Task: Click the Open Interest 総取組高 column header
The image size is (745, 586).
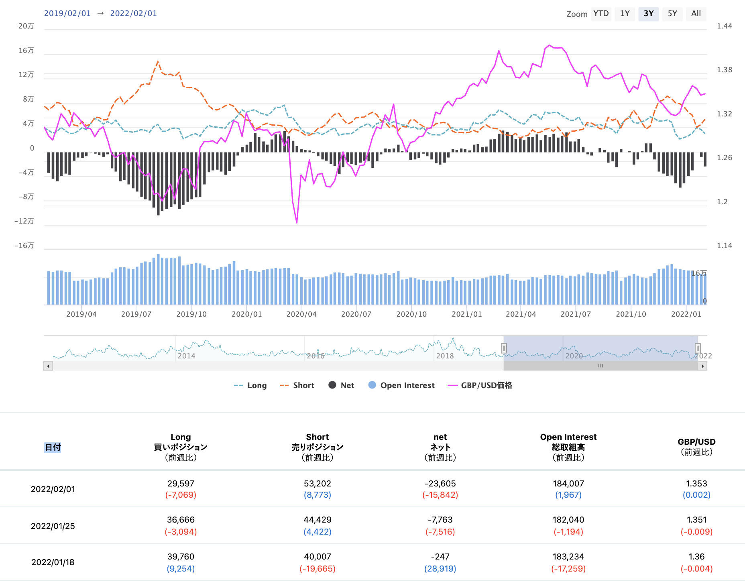Action: coord(568,447)
